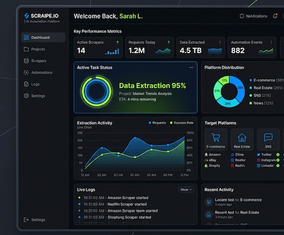Toggle the LinkedIn green check status
Image resolution: width=284 pixels, height=235 pixels.
pyautogui.click(x=278, y=166)
